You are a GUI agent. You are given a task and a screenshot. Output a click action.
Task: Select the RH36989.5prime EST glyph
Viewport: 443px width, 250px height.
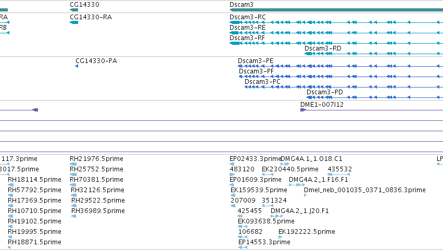74,216
